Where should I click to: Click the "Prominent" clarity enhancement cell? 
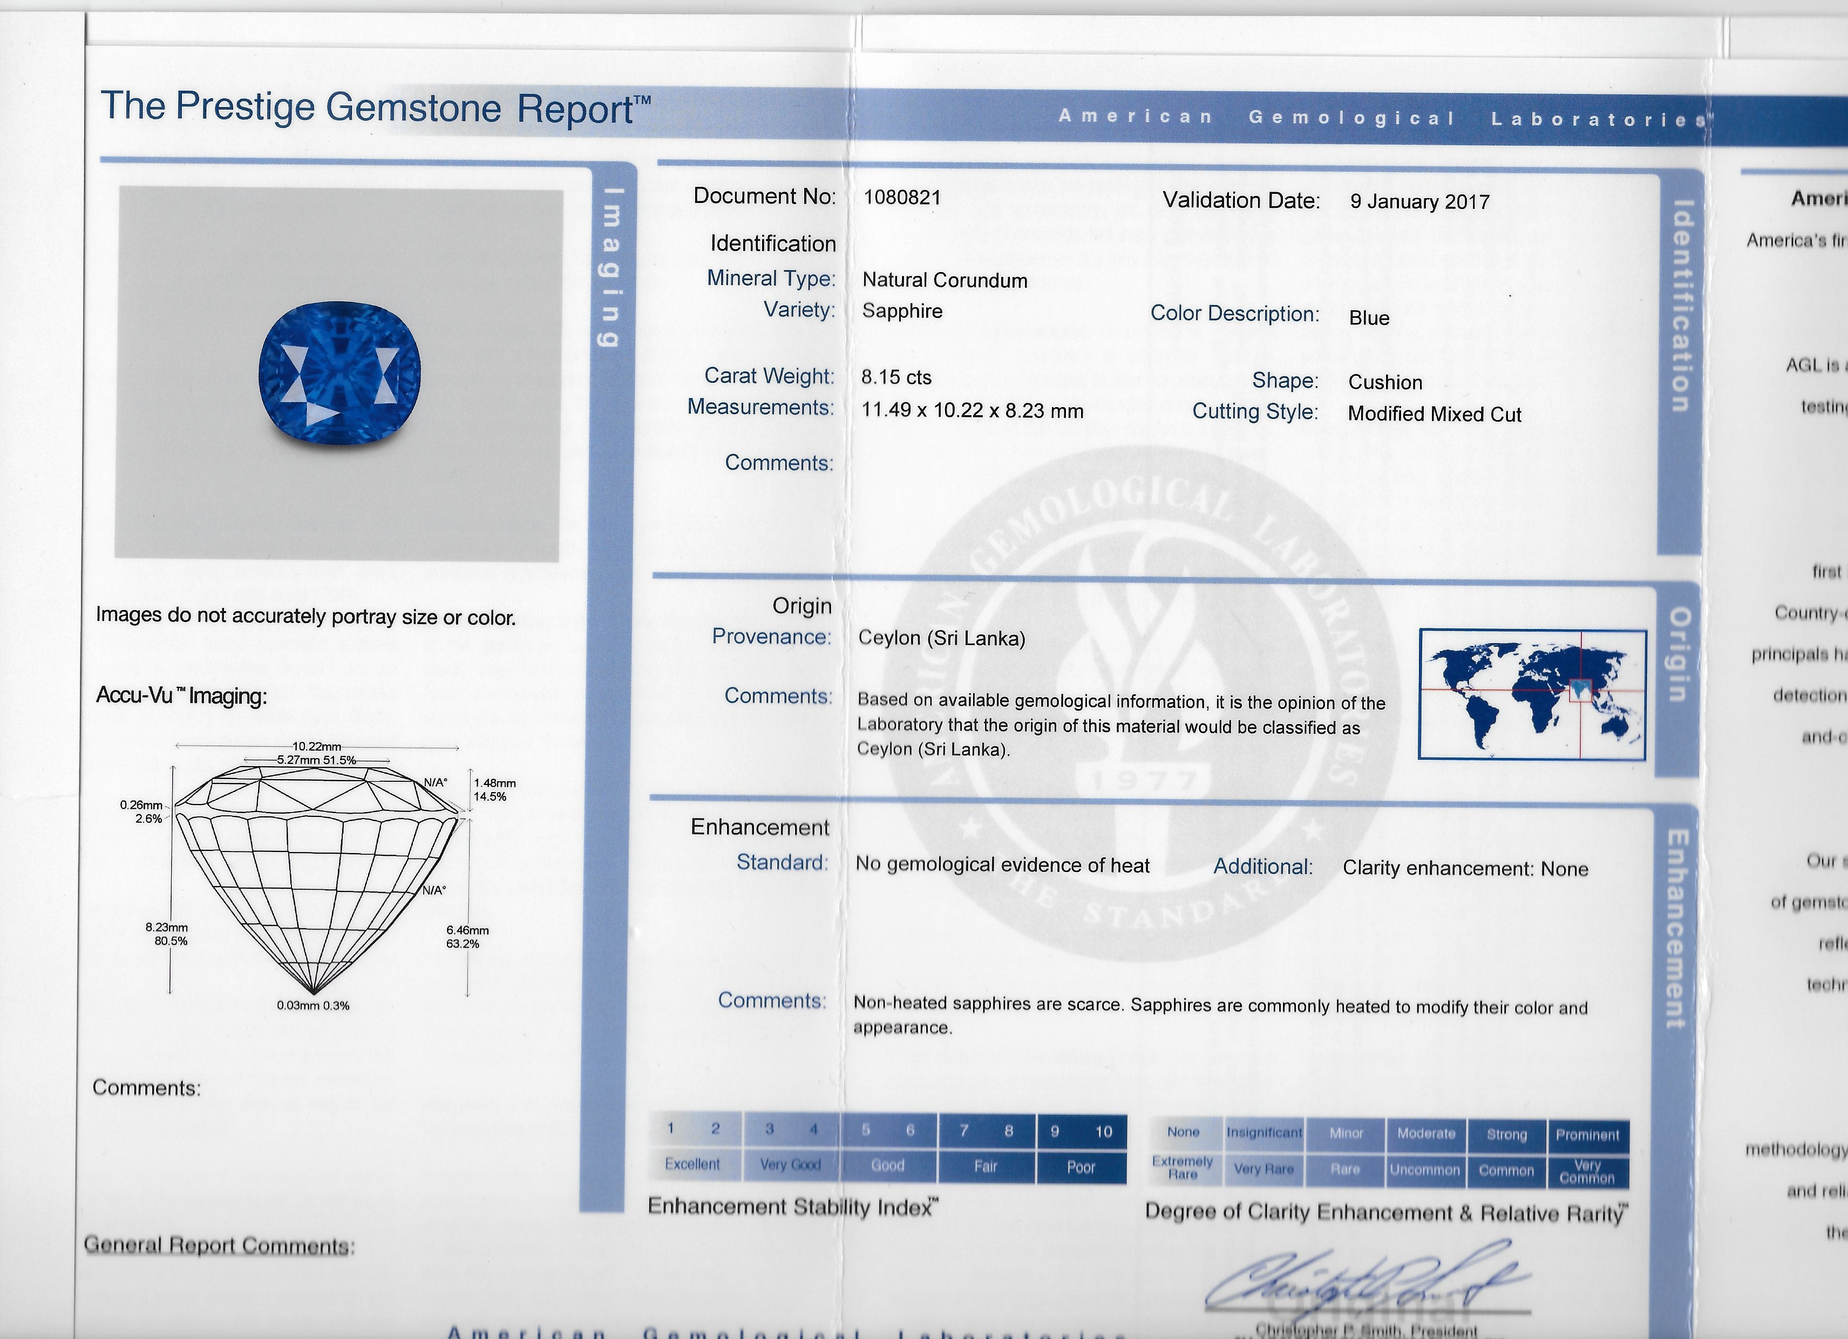pyautogui.click(x=1587, y=1135)
